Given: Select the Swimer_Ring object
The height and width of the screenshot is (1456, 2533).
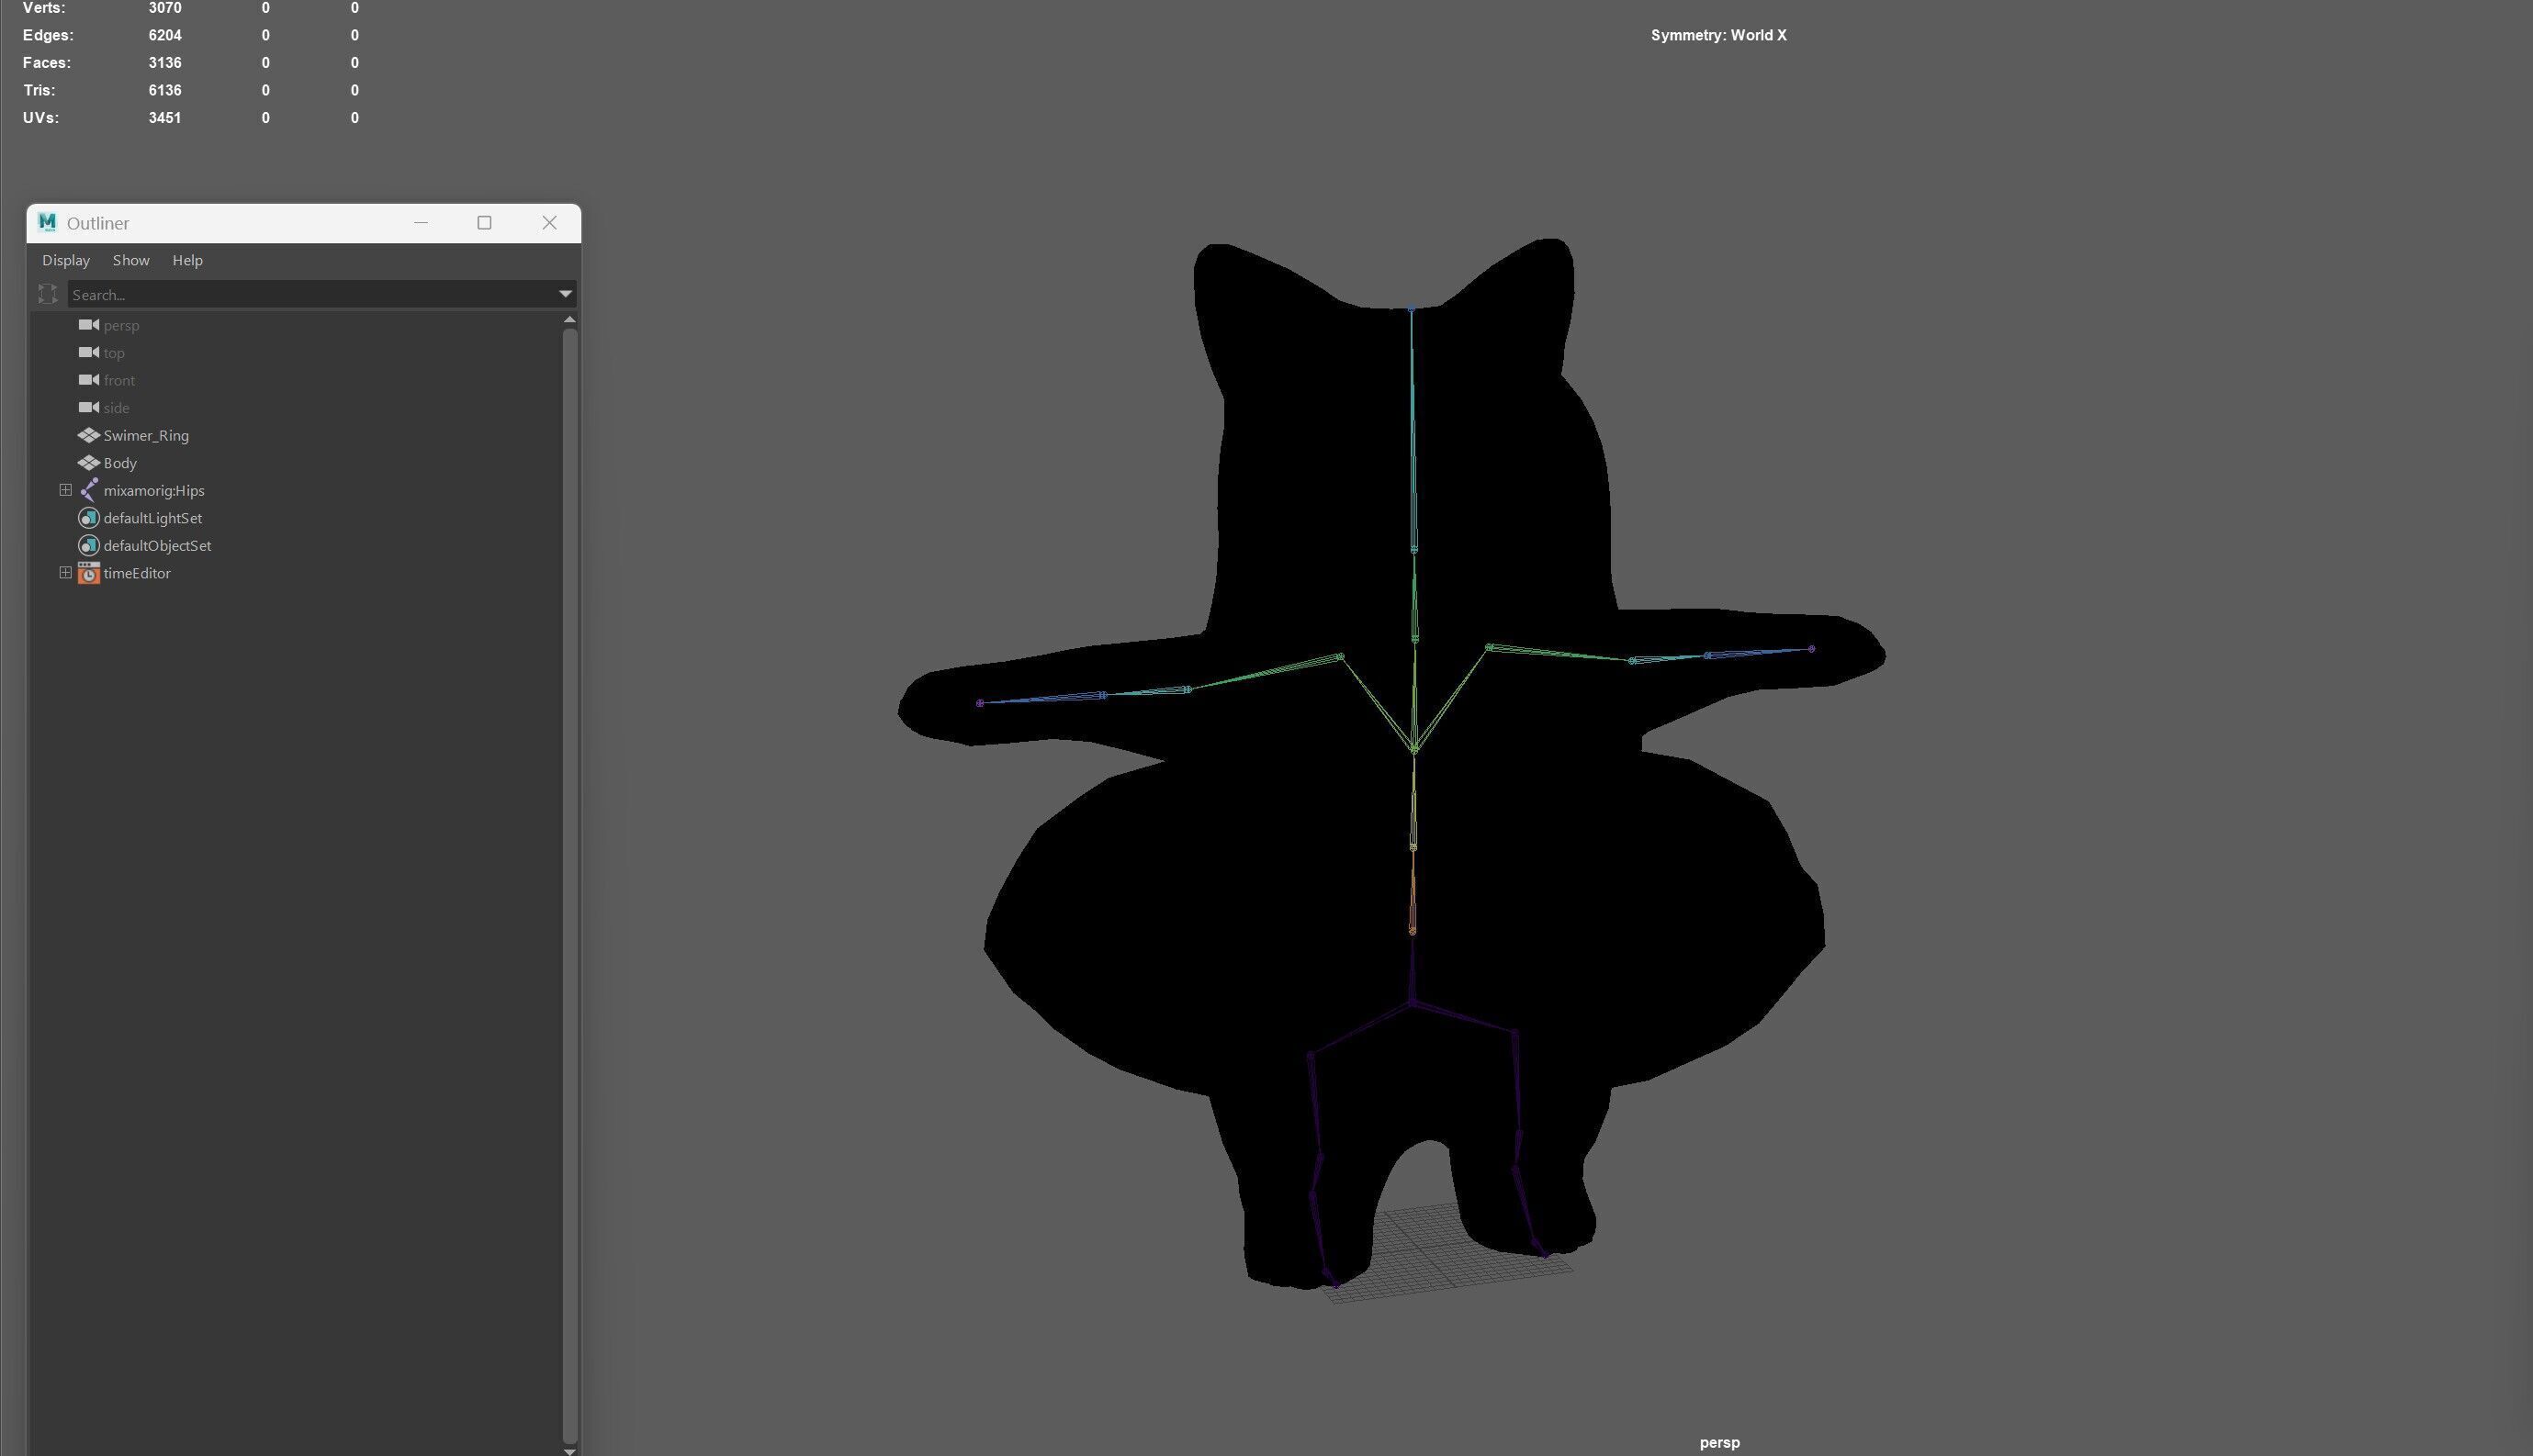Looking at the screenshot, I should (x=296, y=435).
